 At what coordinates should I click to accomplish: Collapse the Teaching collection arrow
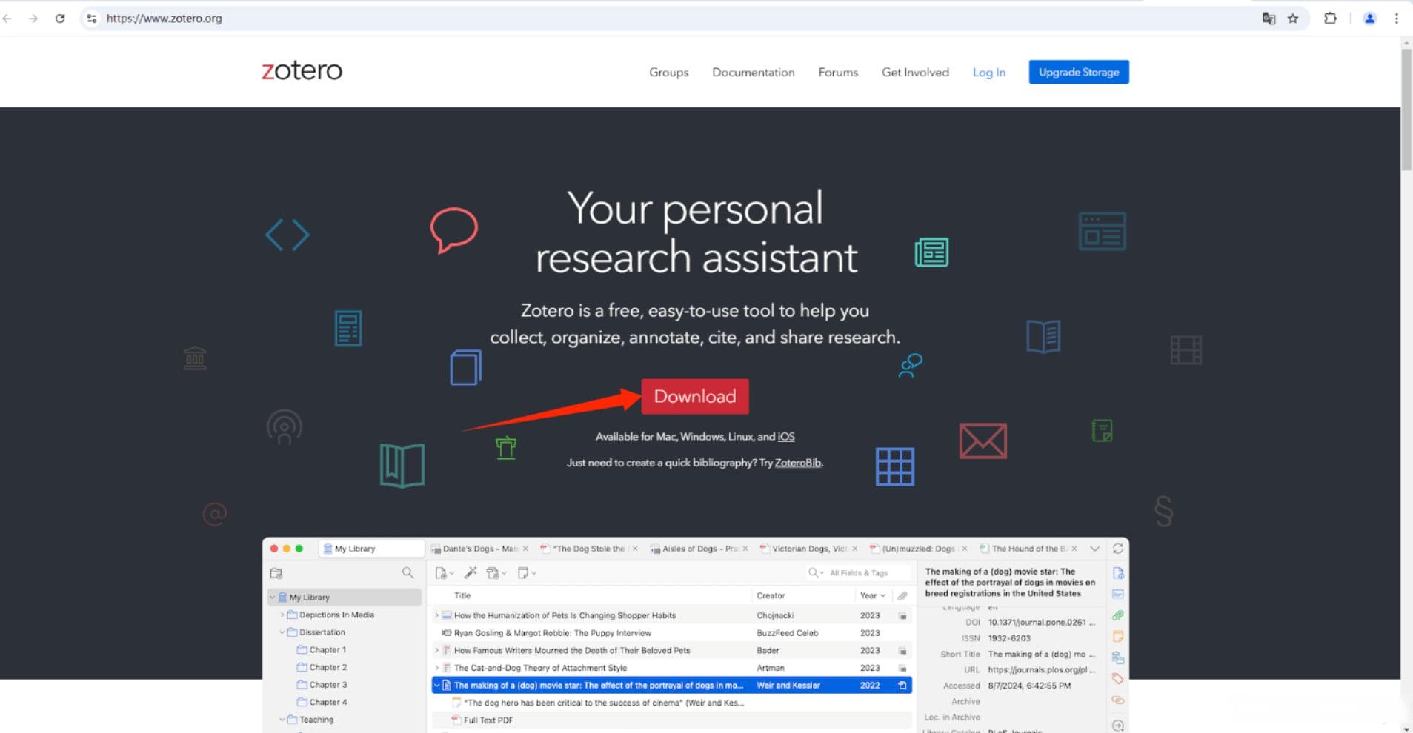click(282, 720)
